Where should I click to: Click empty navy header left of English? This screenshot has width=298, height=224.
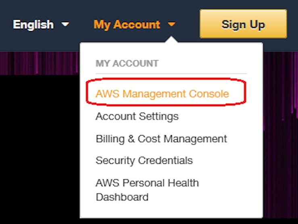pyautogui.click(x=6, y=25)
